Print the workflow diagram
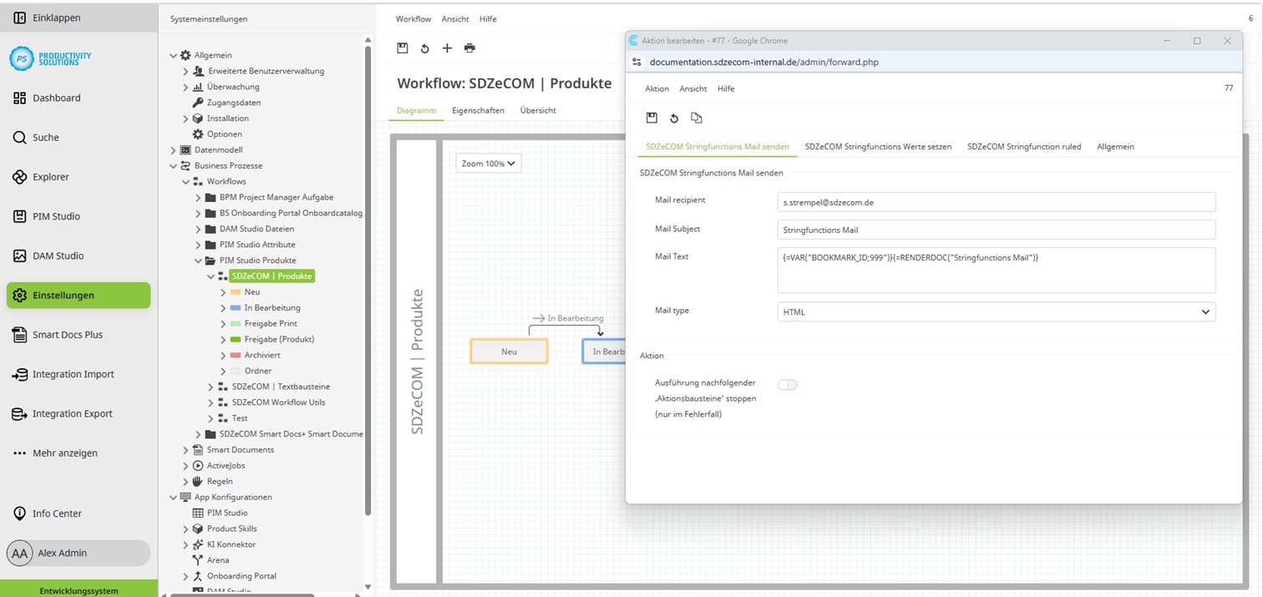The height and width of the screenshot is (597, 1263). click(469, 48)
